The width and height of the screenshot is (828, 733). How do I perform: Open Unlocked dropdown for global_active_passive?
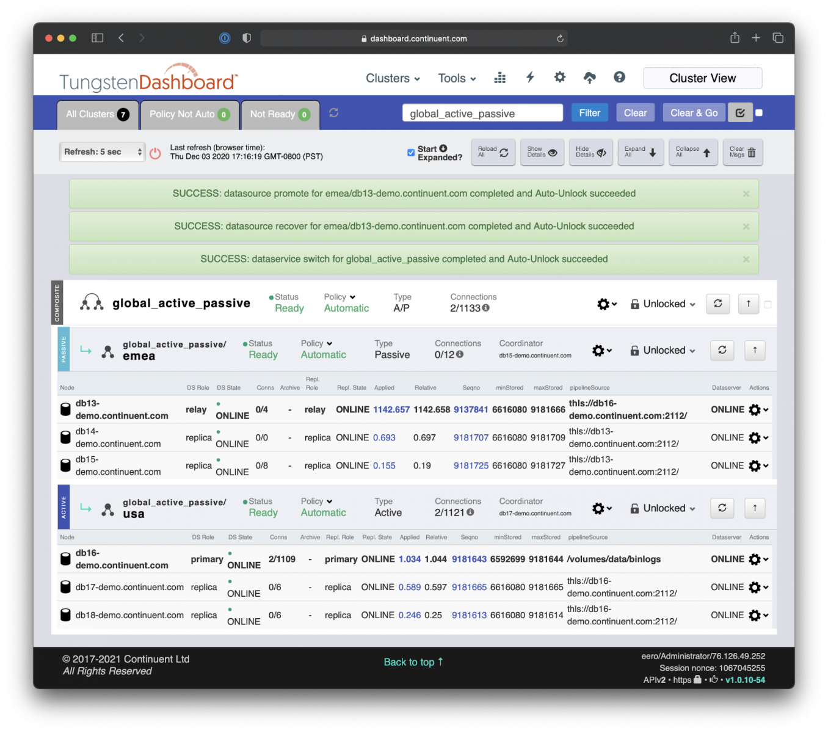[663, 304]
